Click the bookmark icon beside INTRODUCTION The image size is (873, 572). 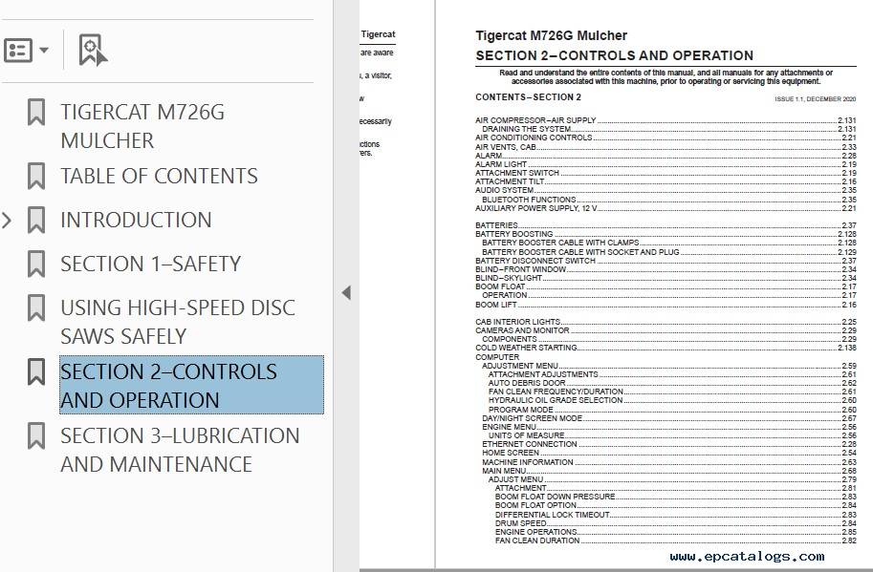(36, 221)
